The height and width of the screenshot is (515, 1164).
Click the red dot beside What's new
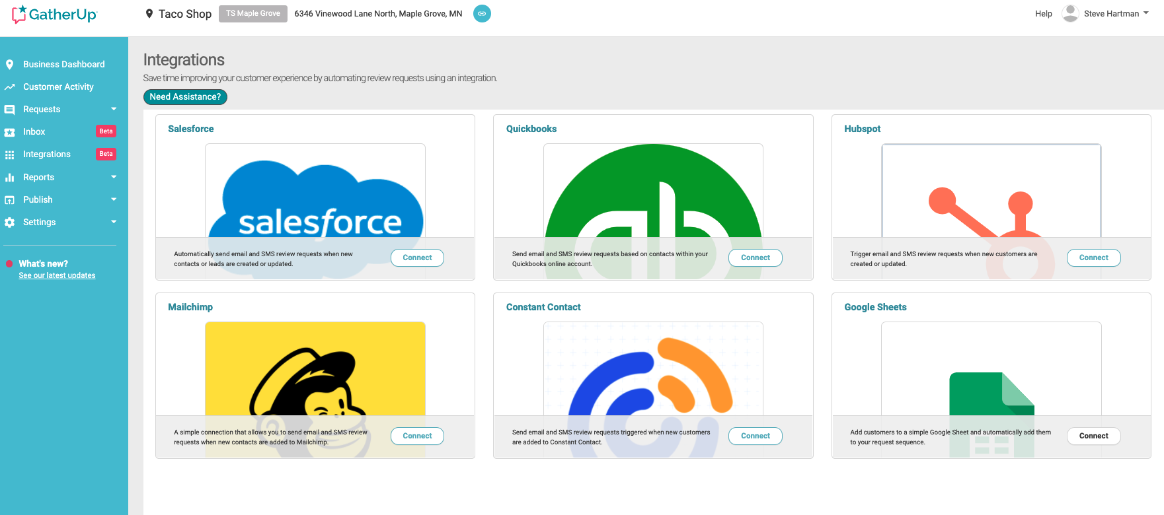(x=9, y=263)
